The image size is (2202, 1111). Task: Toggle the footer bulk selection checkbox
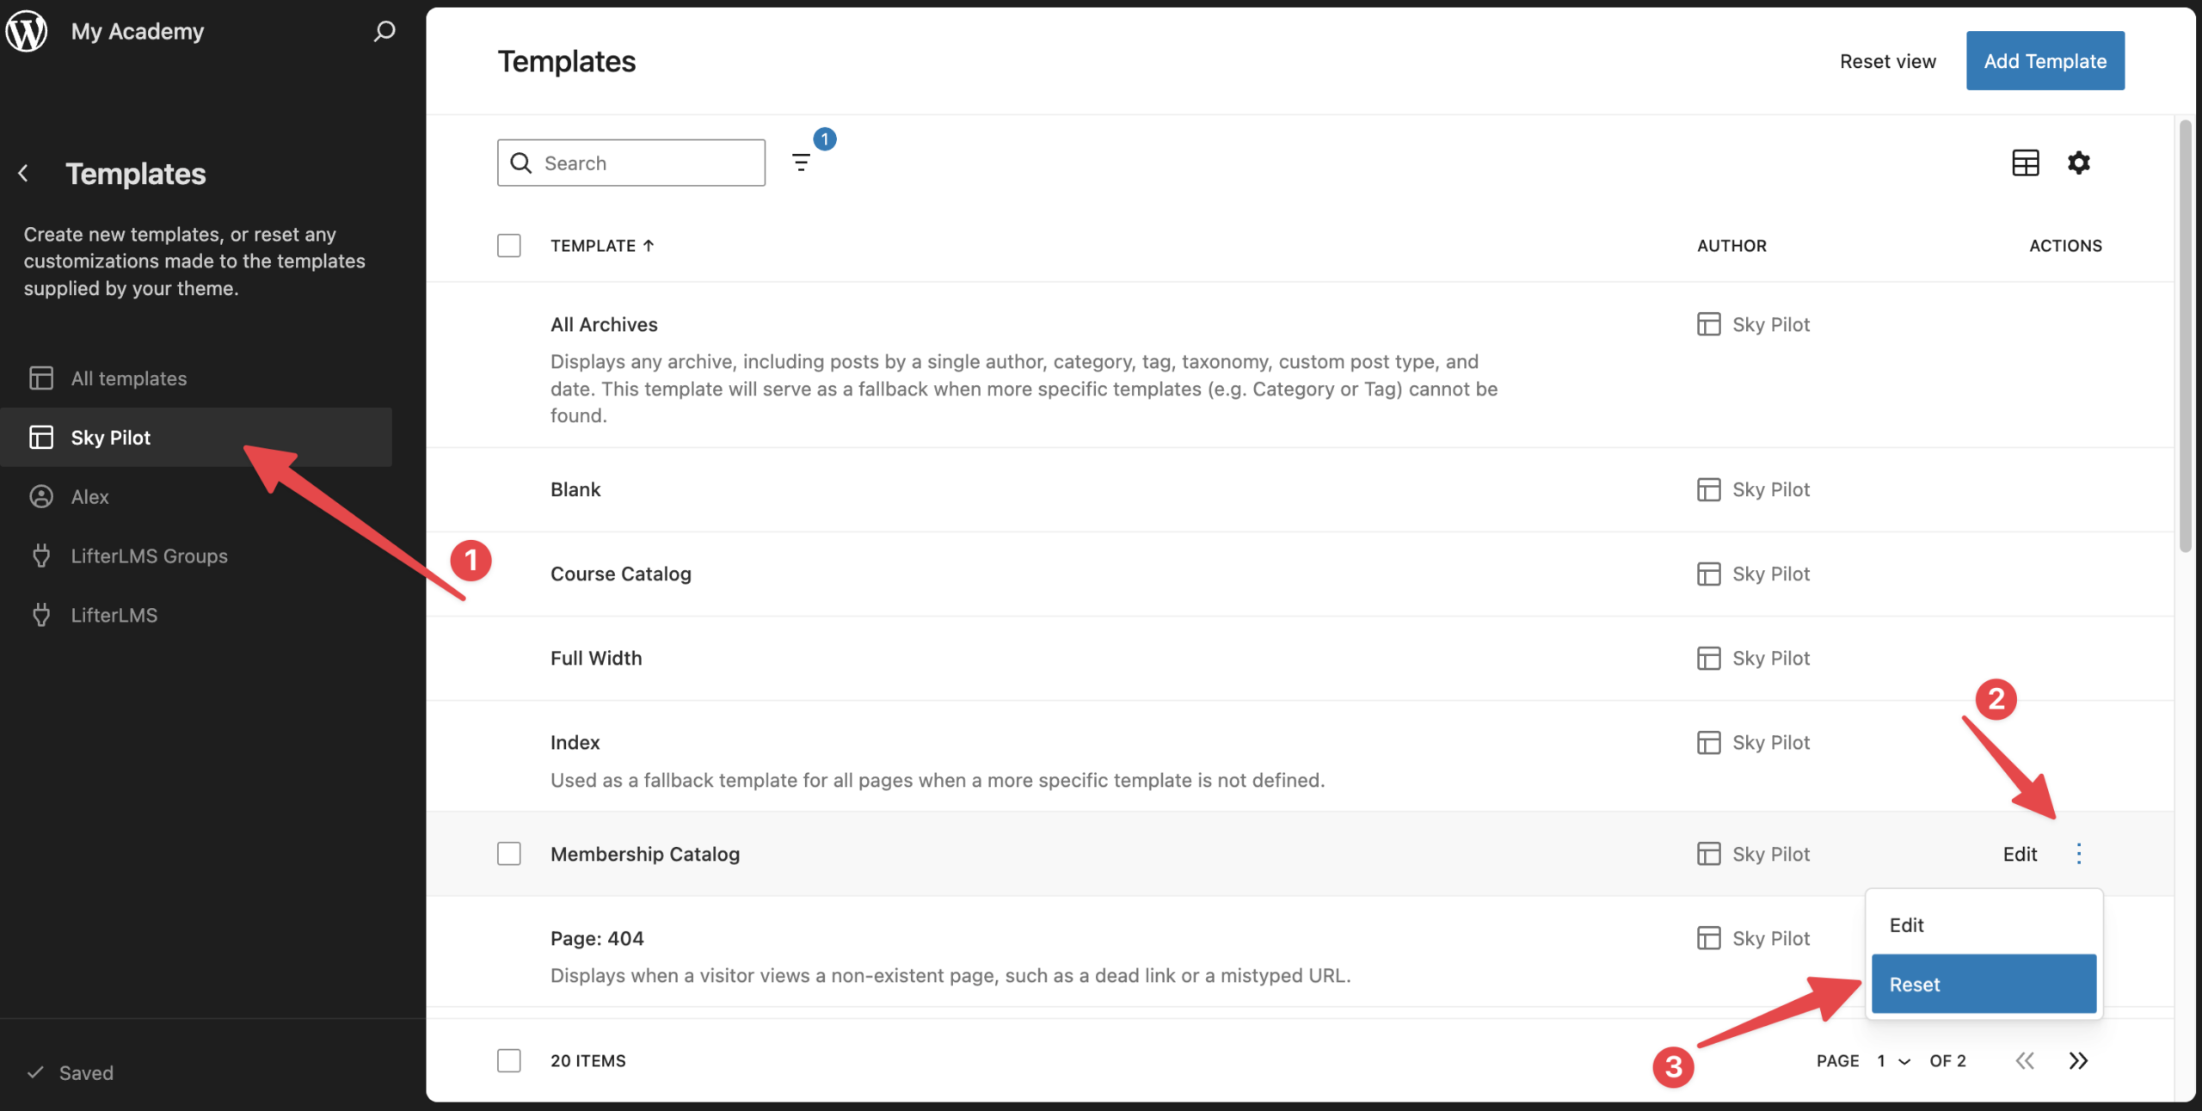coord(509,1060)
